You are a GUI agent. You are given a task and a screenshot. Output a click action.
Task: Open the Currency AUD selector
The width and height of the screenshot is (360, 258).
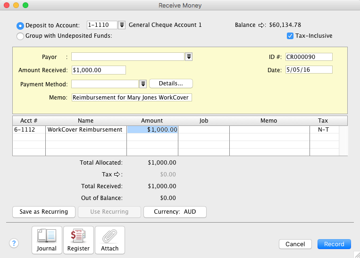point(175,212)
